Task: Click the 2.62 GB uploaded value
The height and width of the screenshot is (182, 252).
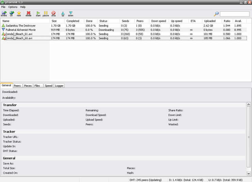Action: pyautogui.click(x=208, y=26)
